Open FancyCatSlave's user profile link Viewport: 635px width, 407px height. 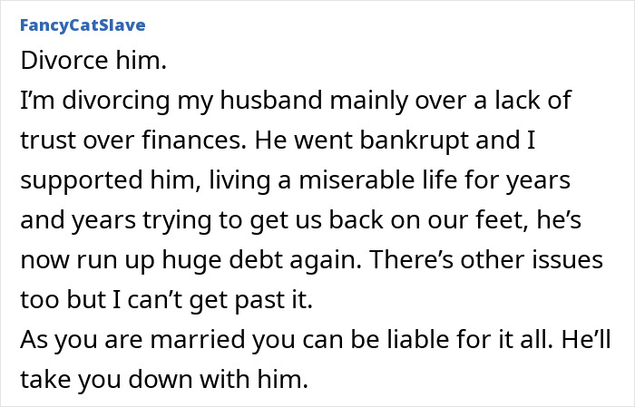(83, 24)
